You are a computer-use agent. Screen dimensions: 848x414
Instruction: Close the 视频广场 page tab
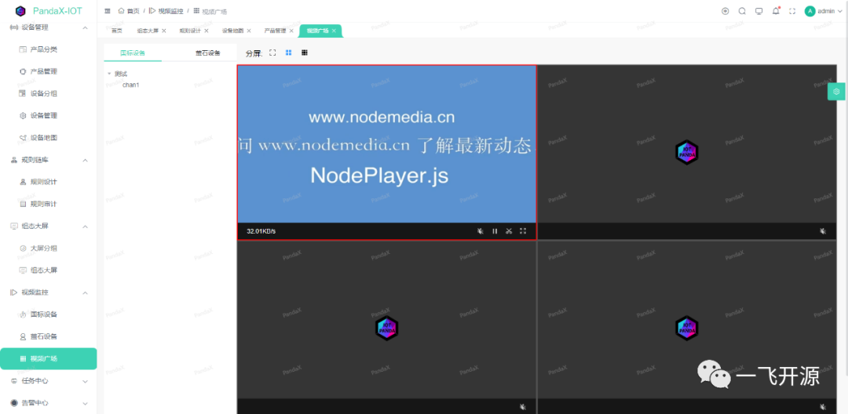pos(334,31)
